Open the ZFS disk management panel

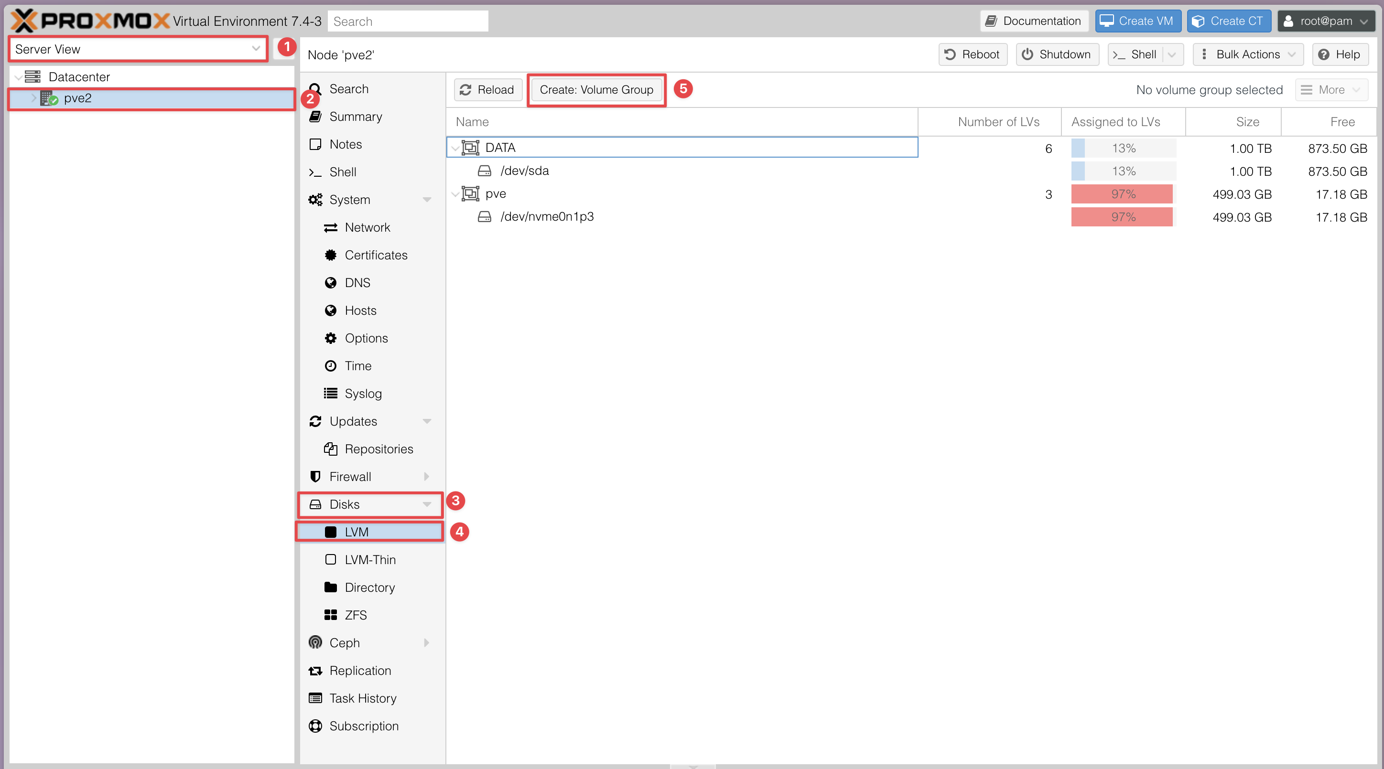355,614
